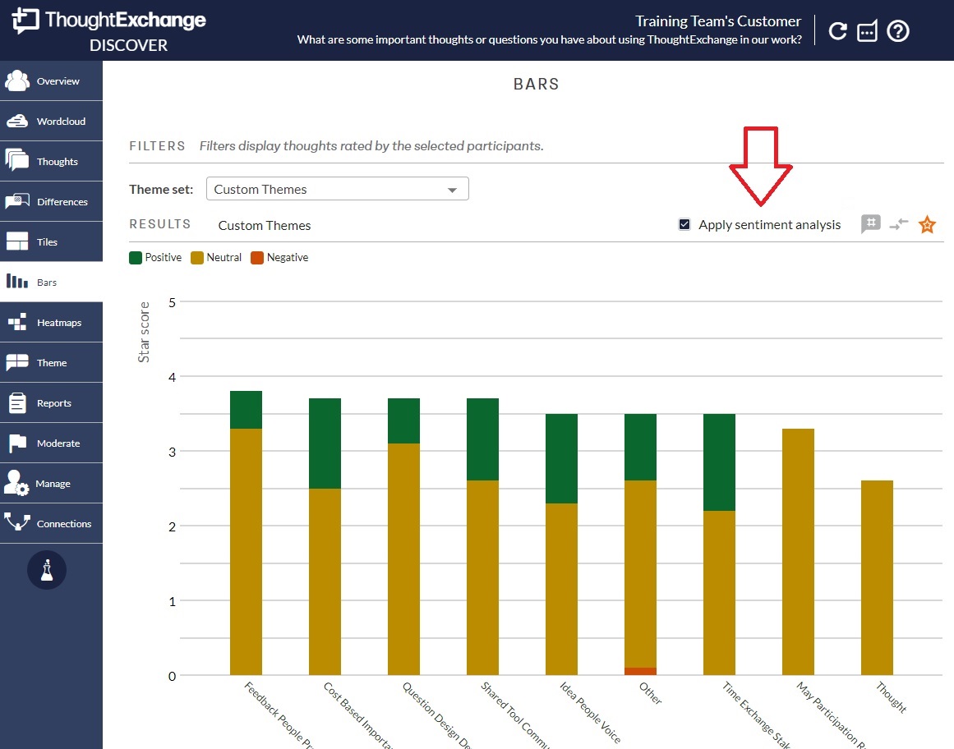Click the Theme set dropdown arrow

(x=452, y=190)
